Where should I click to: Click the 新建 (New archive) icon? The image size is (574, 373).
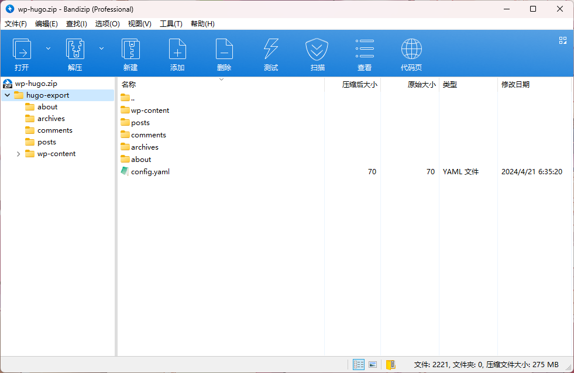tap(130, 50)
